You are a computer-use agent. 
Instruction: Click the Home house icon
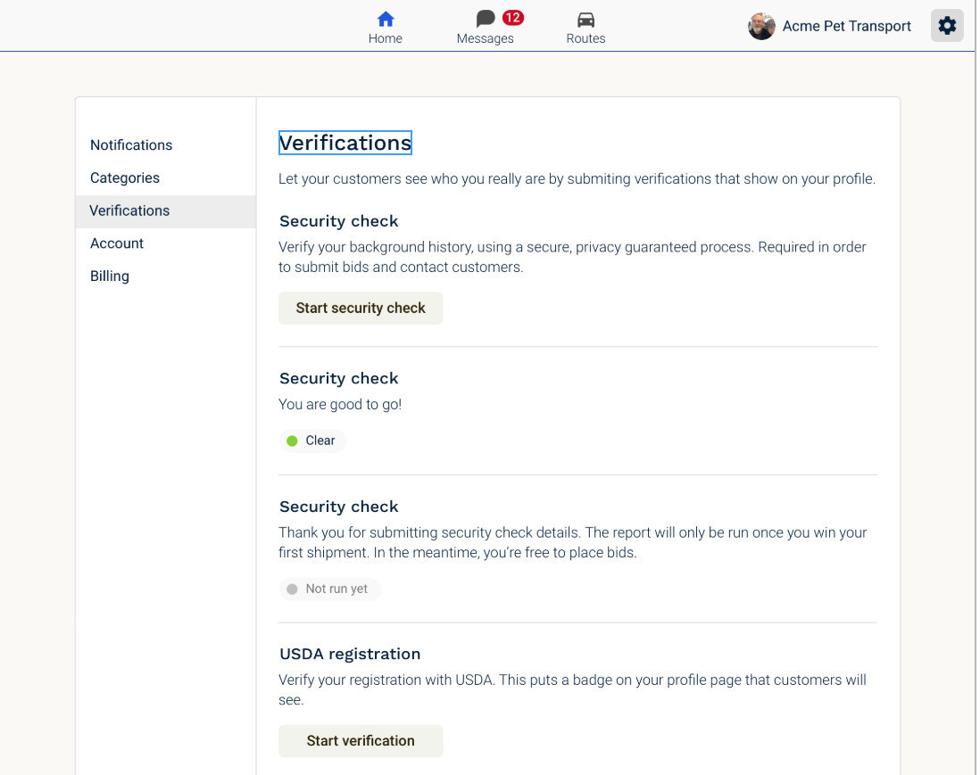tap(386, 20)
